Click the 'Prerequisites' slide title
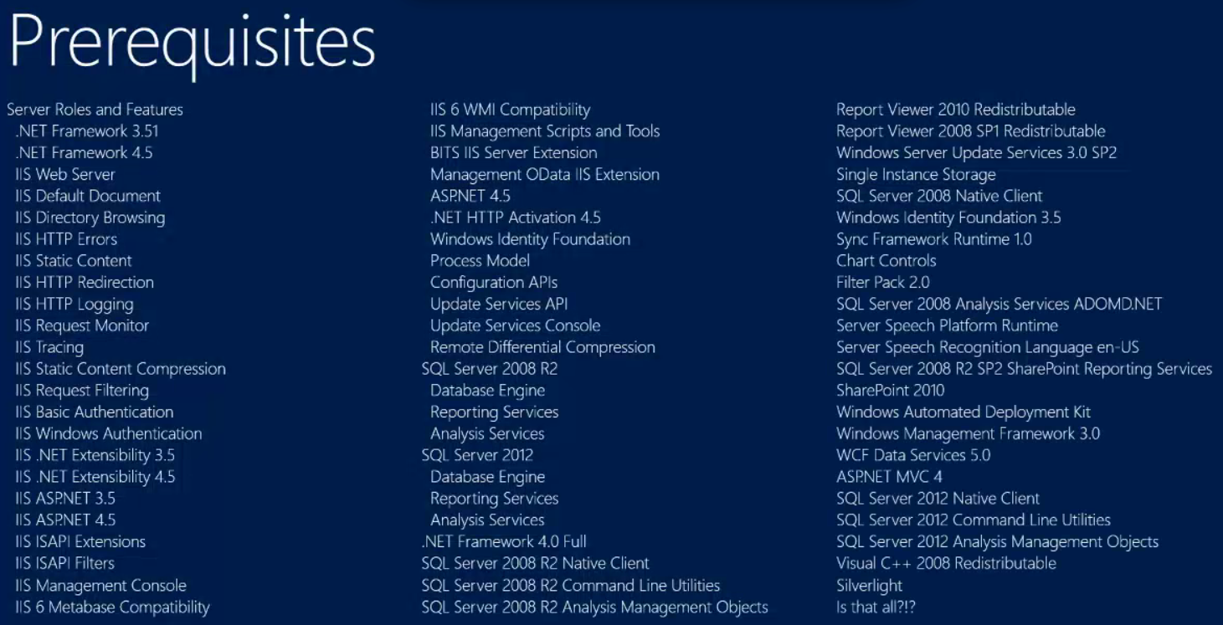1223x625 pixels. click(192, 44)
